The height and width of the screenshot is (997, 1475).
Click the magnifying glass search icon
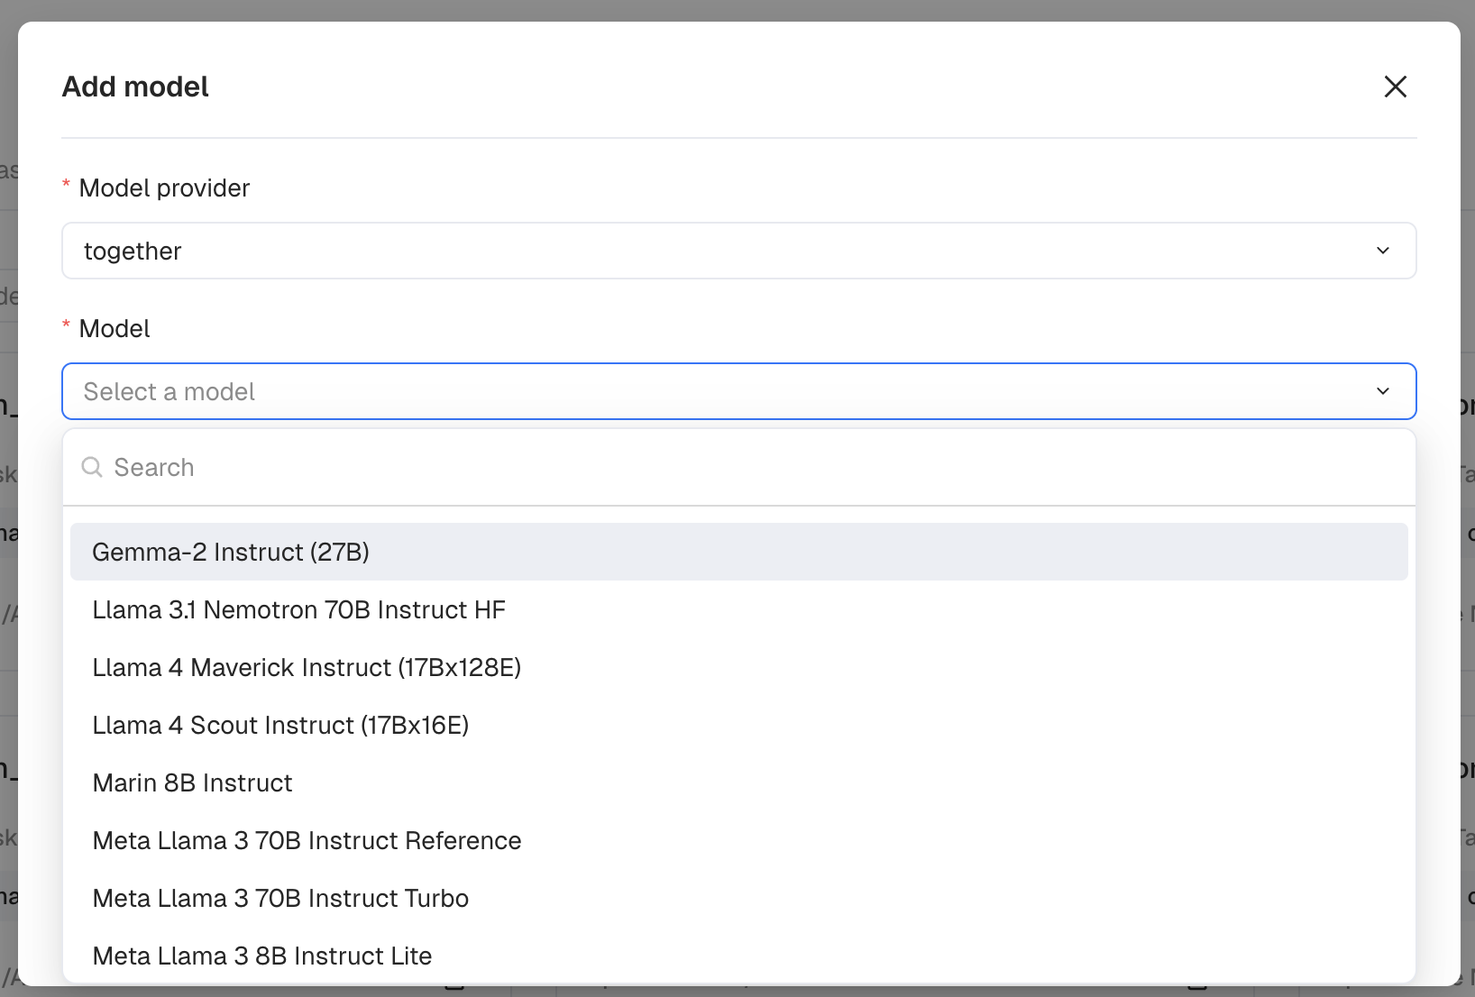[92, 467]
